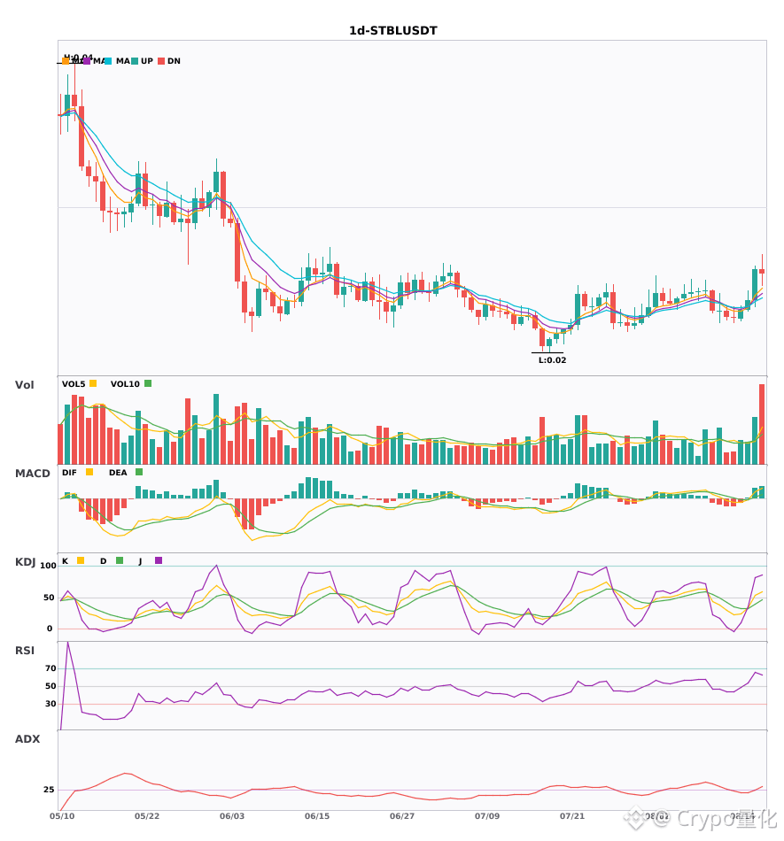Click the RSI axis value 30

[50, 704]
